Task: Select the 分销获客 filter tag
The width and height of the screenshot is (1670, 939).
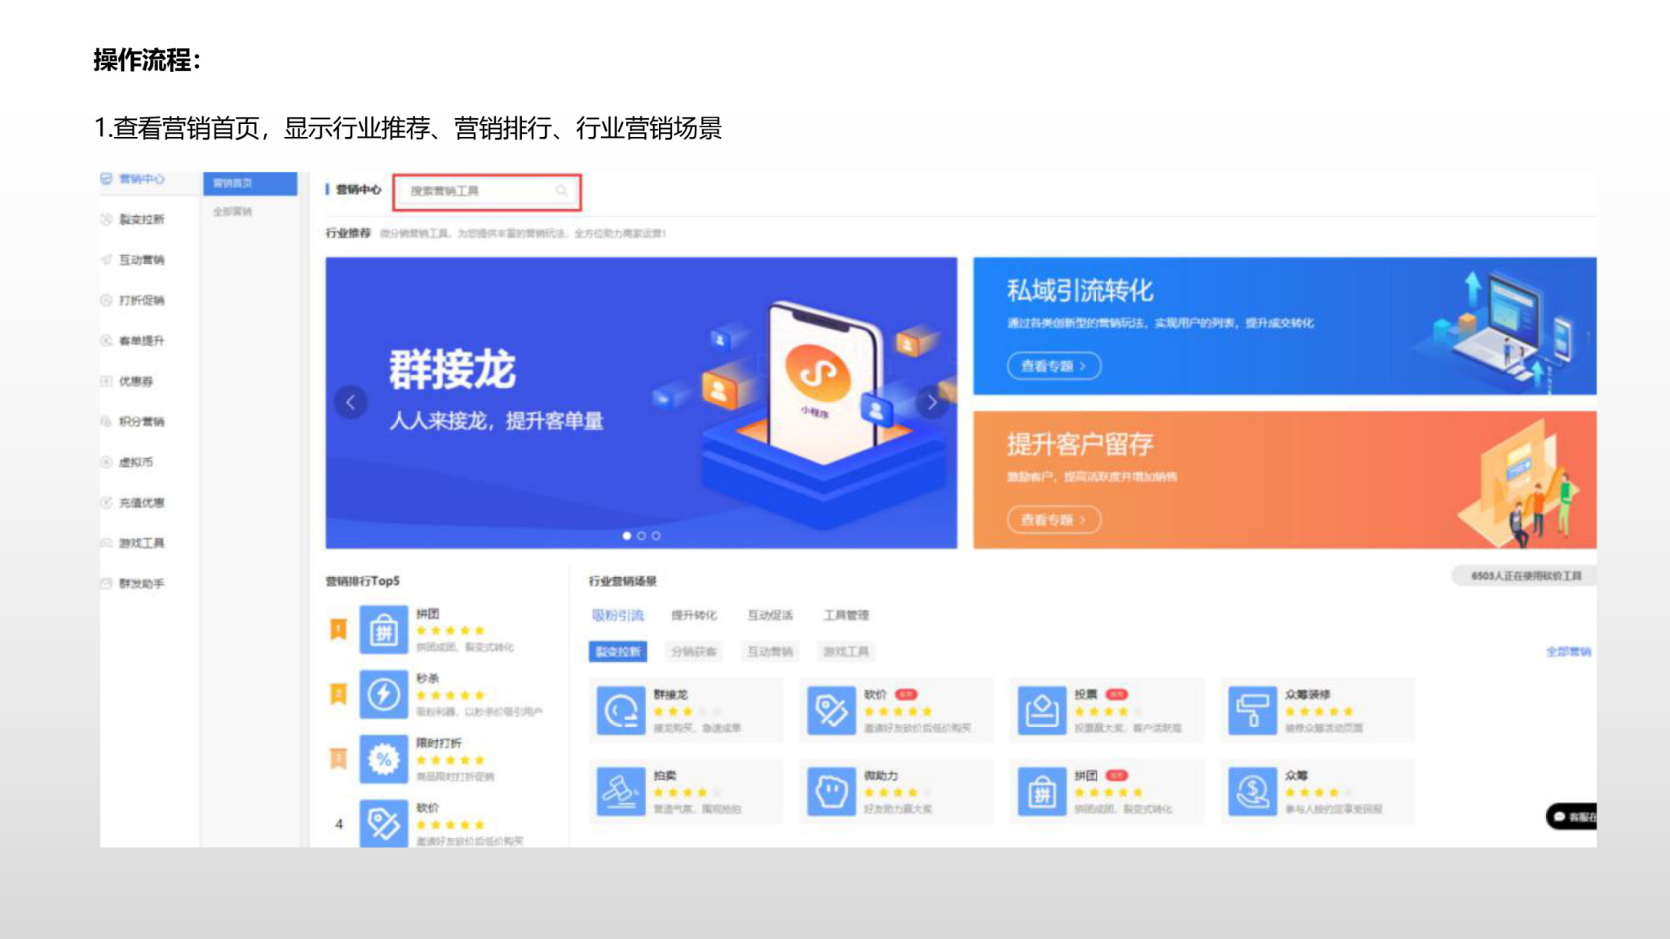Action: pos(693,651)
